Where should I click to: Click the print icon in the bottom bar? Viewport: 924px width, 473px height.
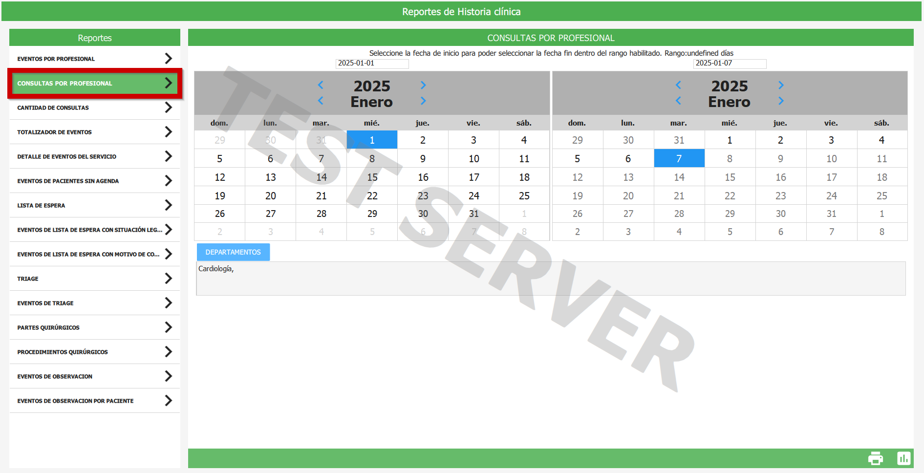875,458
